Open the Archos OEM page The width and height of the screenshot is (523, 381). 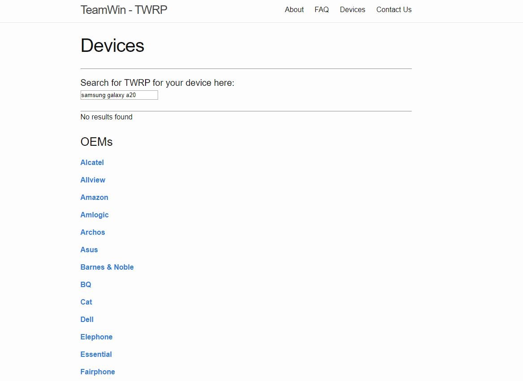click(93, 232)
